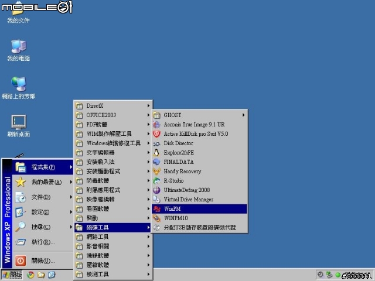Launch Explore2fsPE penguin icon
The image size is (375, 281).
tap(199, 152)
